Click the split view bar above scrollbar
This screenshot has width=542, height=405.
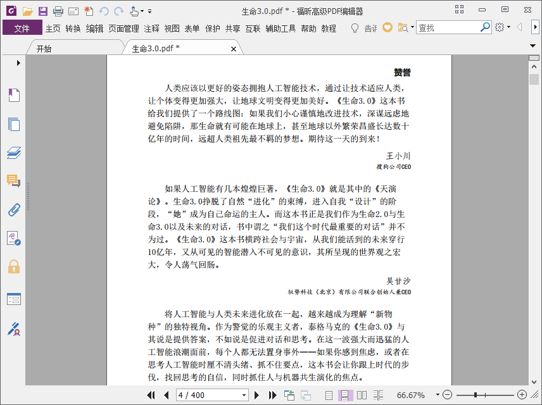click(x=534, y=58)
